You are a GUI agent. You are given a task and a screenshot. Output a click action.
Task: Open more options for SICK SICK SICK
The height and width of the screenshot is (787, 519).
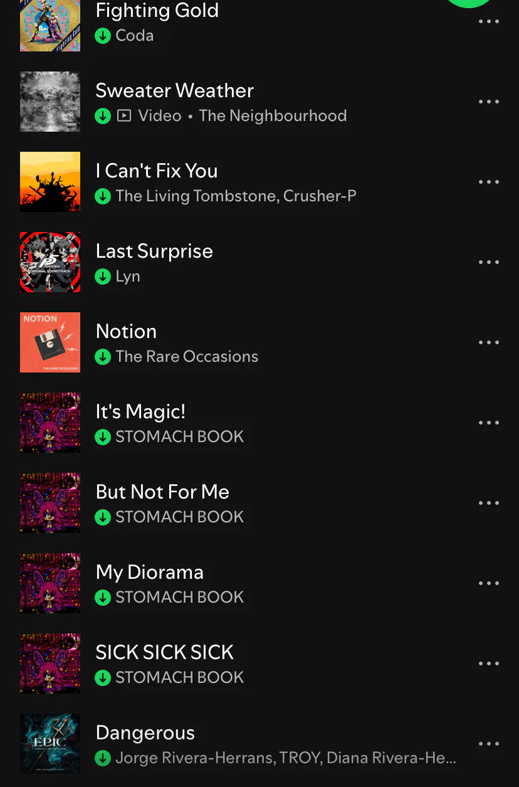pos(489,663)
